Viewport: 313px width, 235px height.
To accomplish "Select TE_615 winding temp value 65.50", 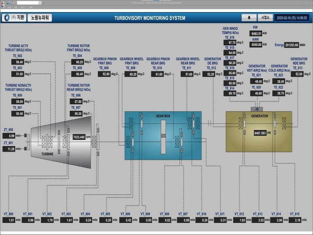I will 230,83.
